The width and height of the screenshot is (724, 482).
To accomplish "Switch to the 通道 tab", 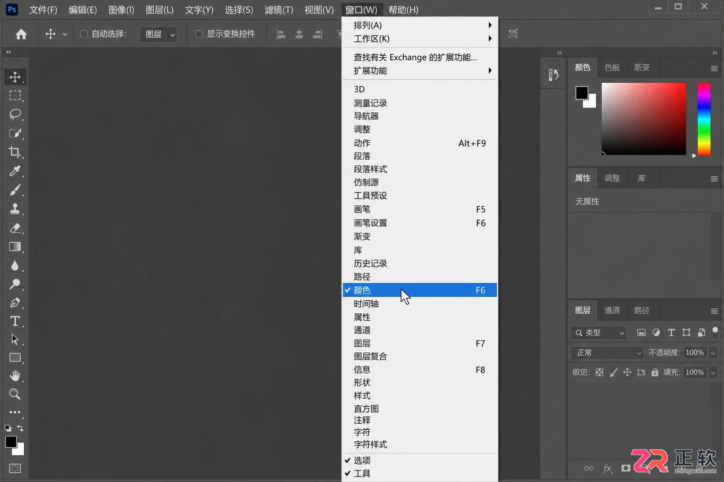I will click(612, 310).
